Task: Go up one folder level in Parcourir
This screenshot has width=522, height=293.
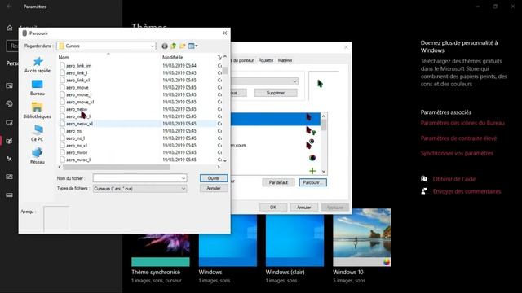Action: 174,46
